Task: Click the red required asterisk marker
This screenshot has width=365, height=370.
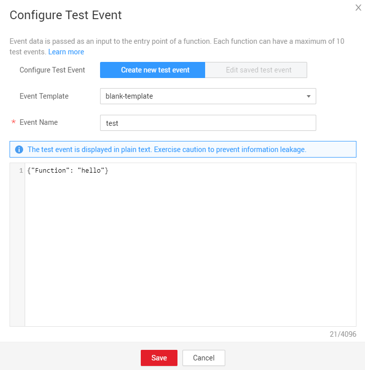Action: tap(14, 123)
